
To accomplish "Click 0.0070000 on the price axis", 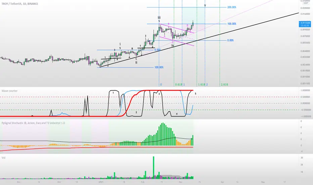I will pos(305,36).
